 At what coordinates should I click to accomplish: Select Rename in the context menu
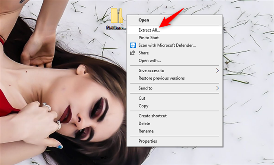tap(175, 131)
